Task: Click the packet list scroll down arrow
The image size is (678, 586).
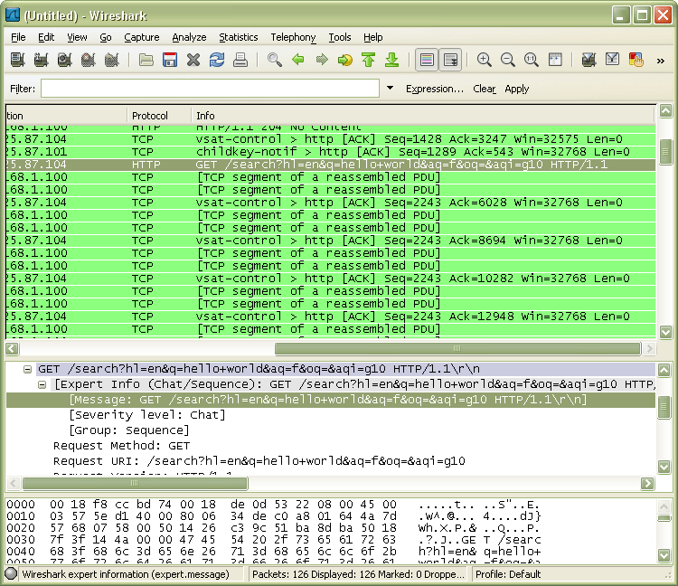Action: point(665,332)
